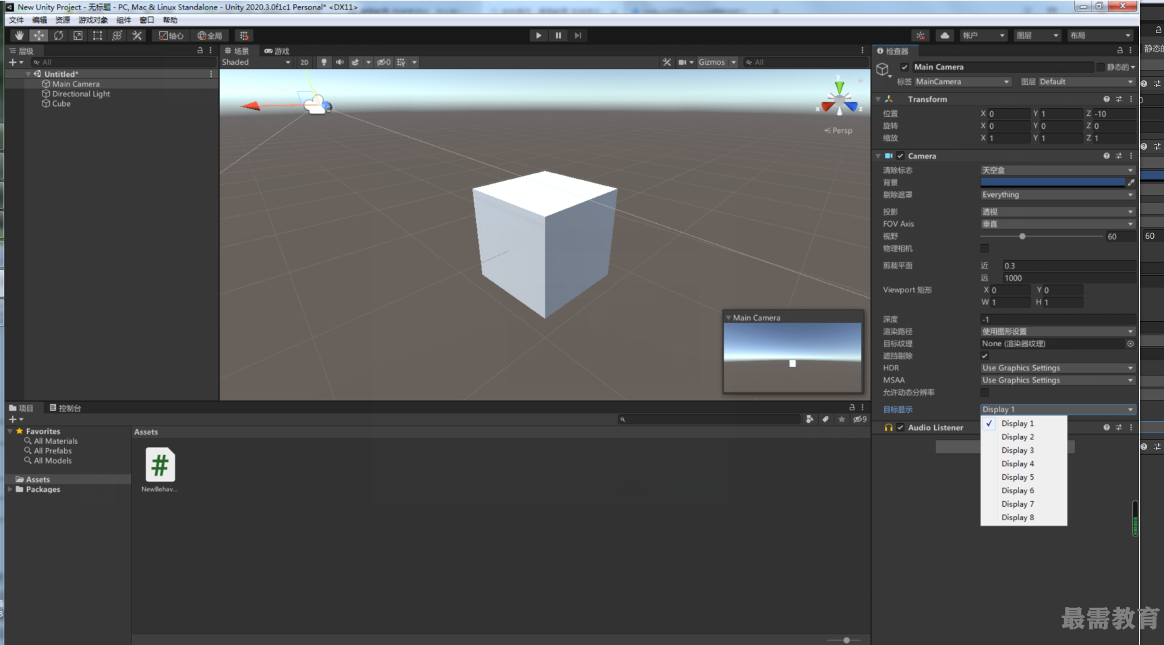This screenshot has width=1164, height=645.
Task: Select the Move tool
Action: pos(38,35)
